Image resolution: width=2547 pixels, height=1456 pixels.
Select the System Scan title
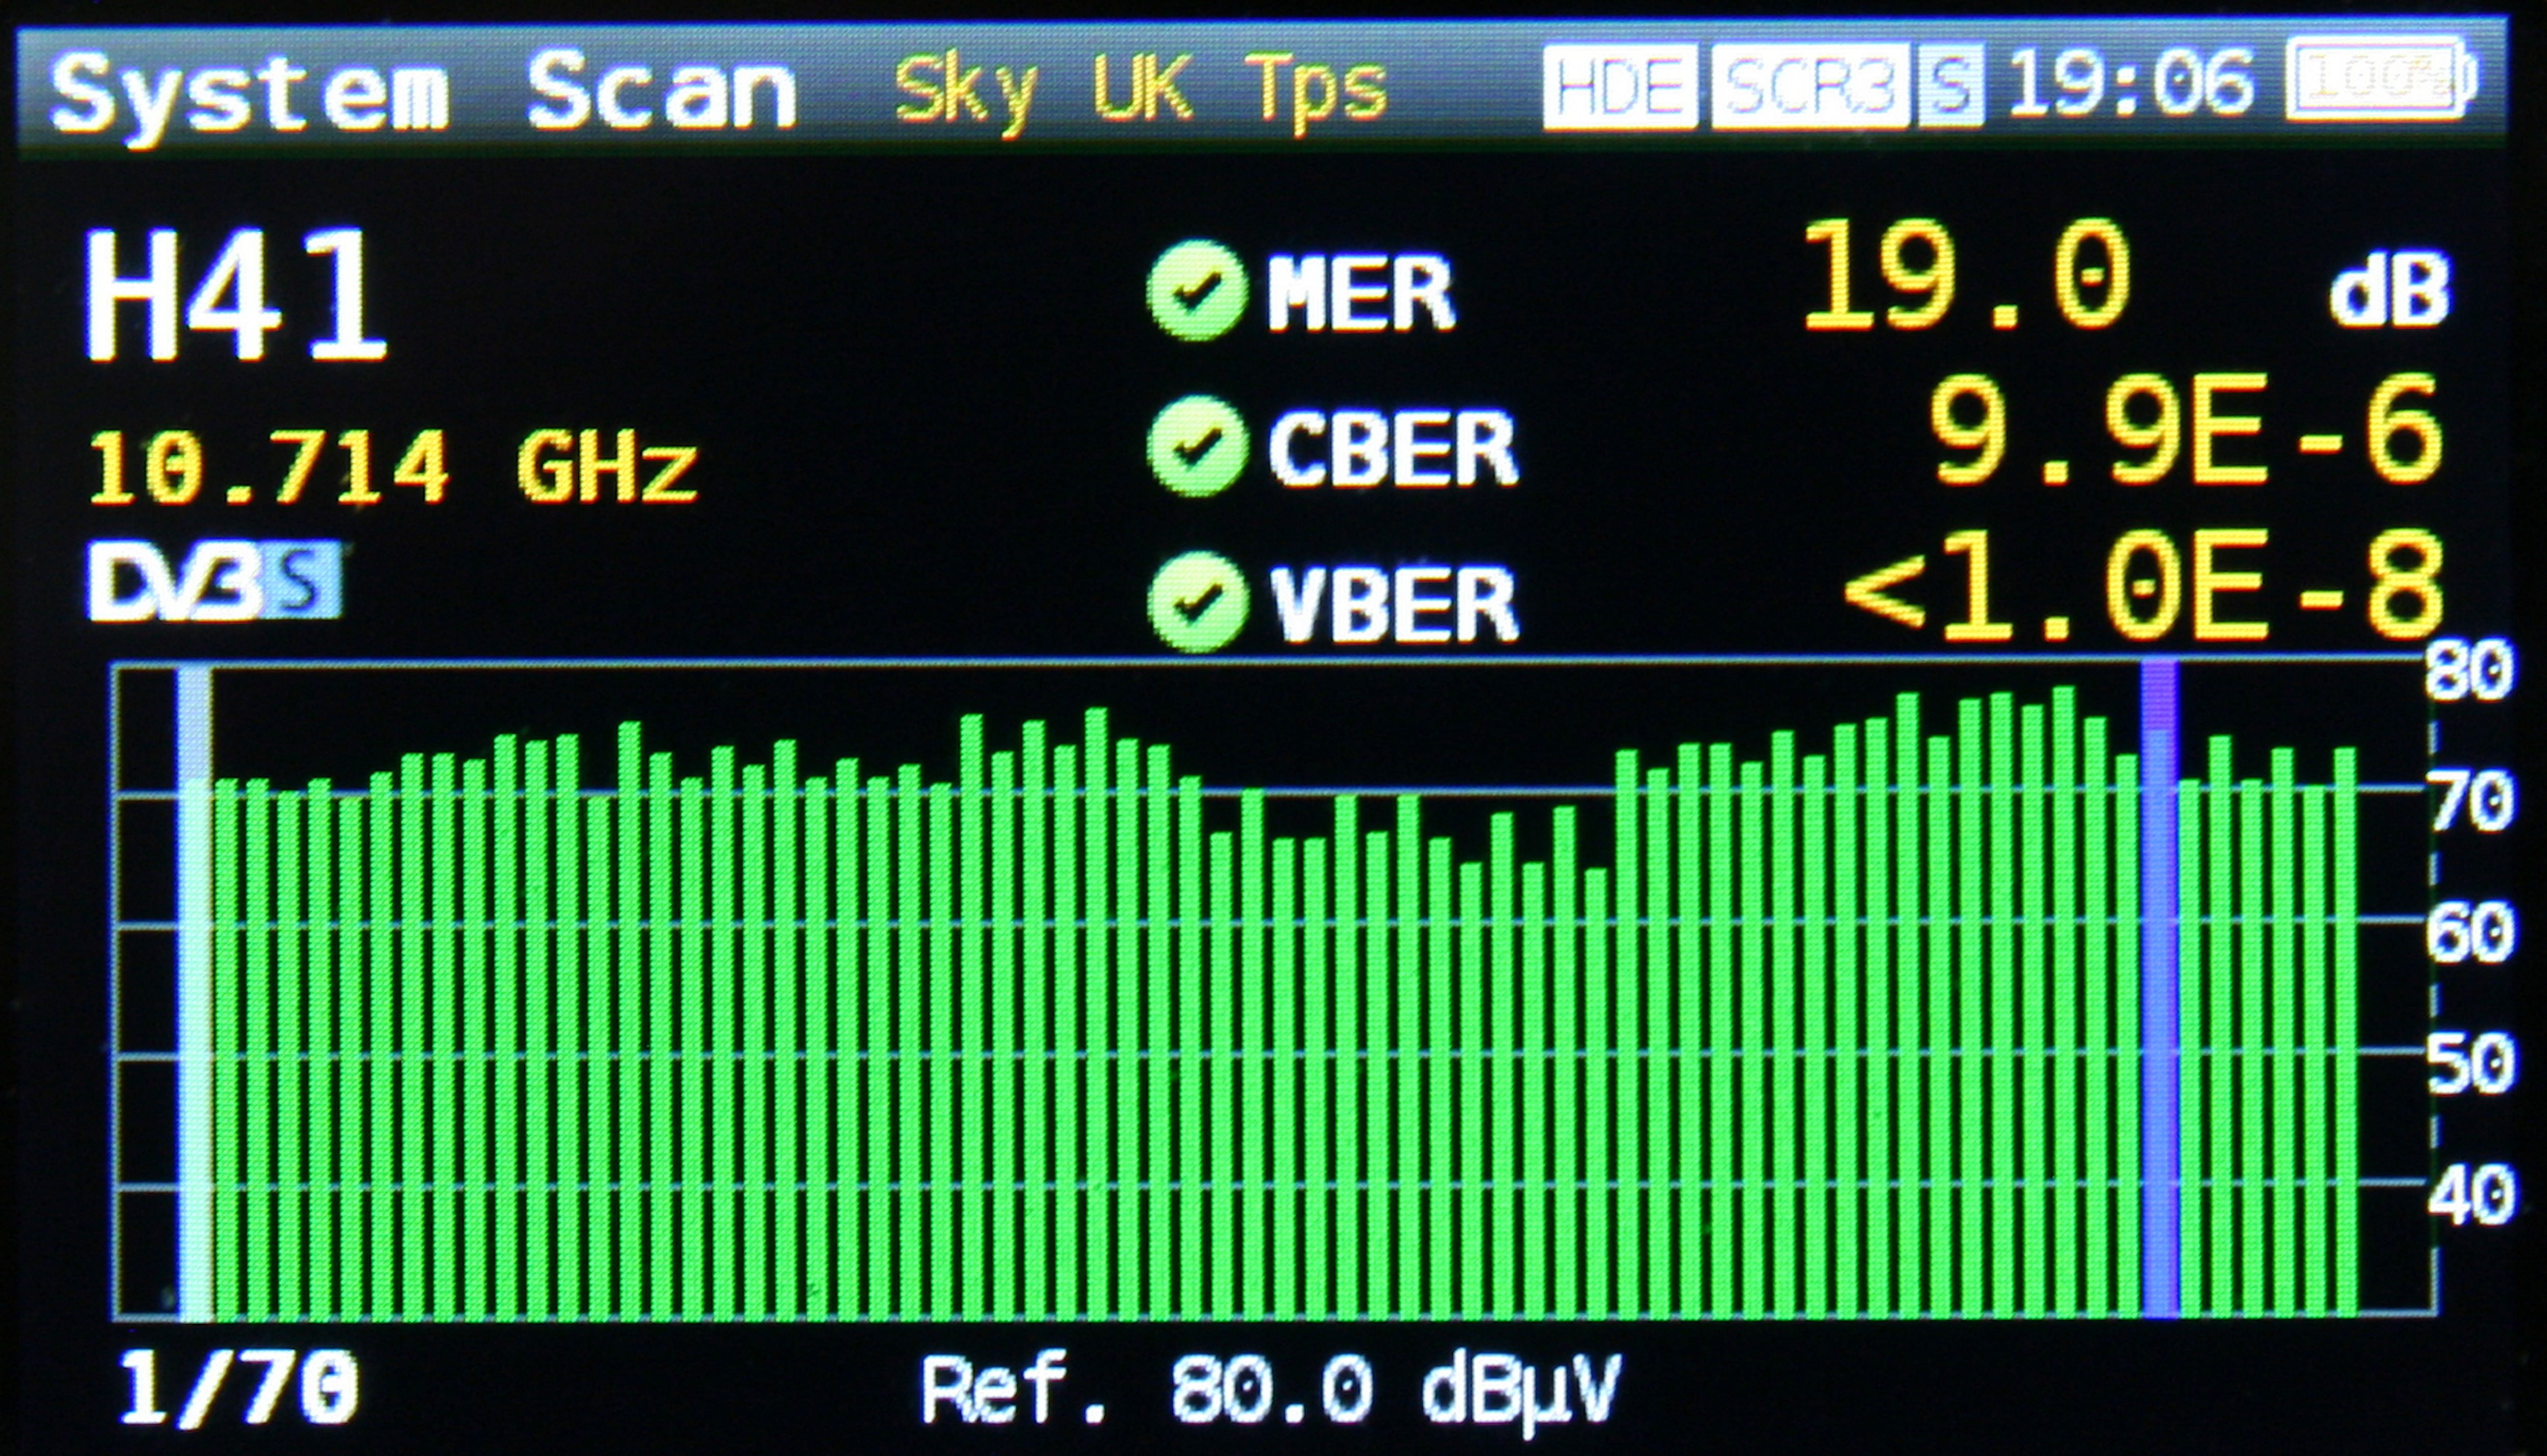[x=423, y=92]
